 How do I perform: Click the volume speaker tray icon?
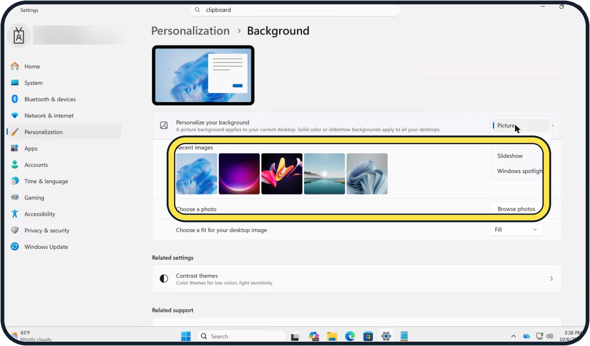(x=550, y=336)
